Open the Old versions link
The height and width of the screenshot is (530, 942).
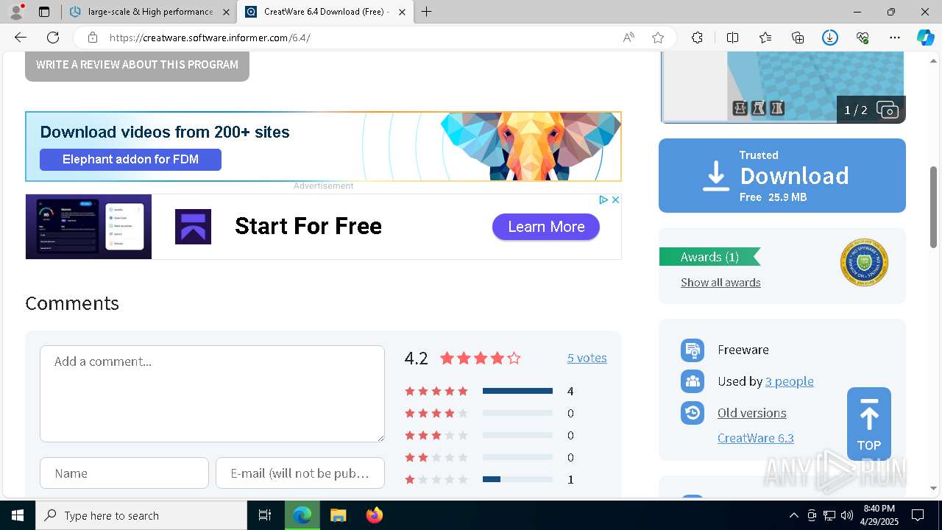(x=751, y=413)
